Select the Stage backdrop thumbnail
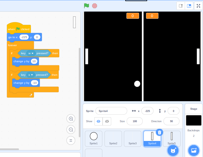The height and width of the screenshot is (157, 203). click(x=194, y=121)
